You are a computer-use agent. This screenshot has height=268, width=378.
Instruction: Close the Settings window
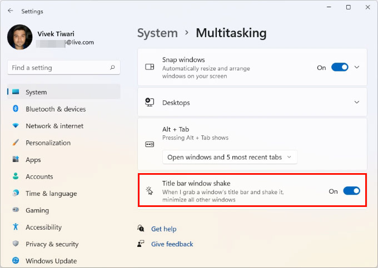click(367, 7)
